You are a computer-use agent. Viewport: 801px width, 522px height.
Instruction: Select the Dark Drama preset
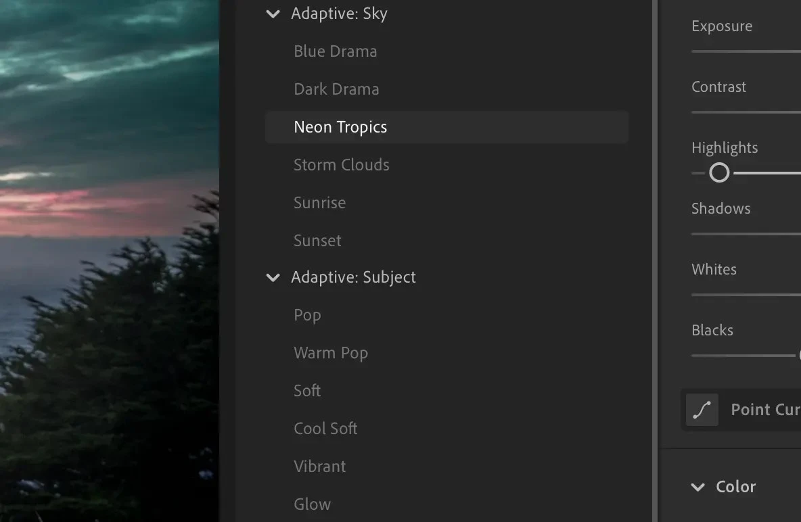tap(336, 89)
